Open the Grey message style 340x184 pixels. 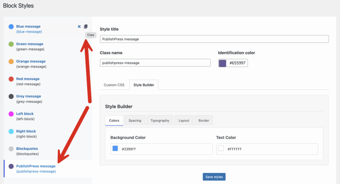[29, 96]
